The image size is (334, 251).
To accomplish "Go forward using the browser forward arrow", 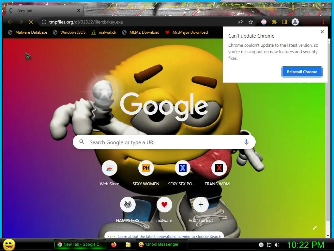I will coord(21,22).
